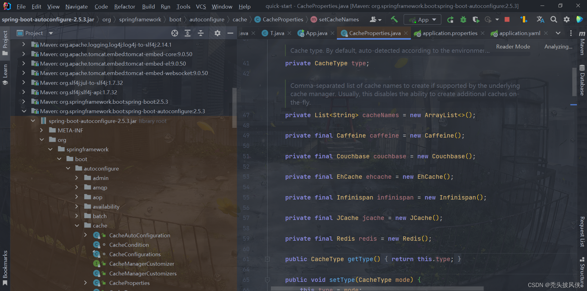Screen dimensions: 587x291
Task: Expand the log4j-to-slf4j Maven library
Action: [24, 45]
